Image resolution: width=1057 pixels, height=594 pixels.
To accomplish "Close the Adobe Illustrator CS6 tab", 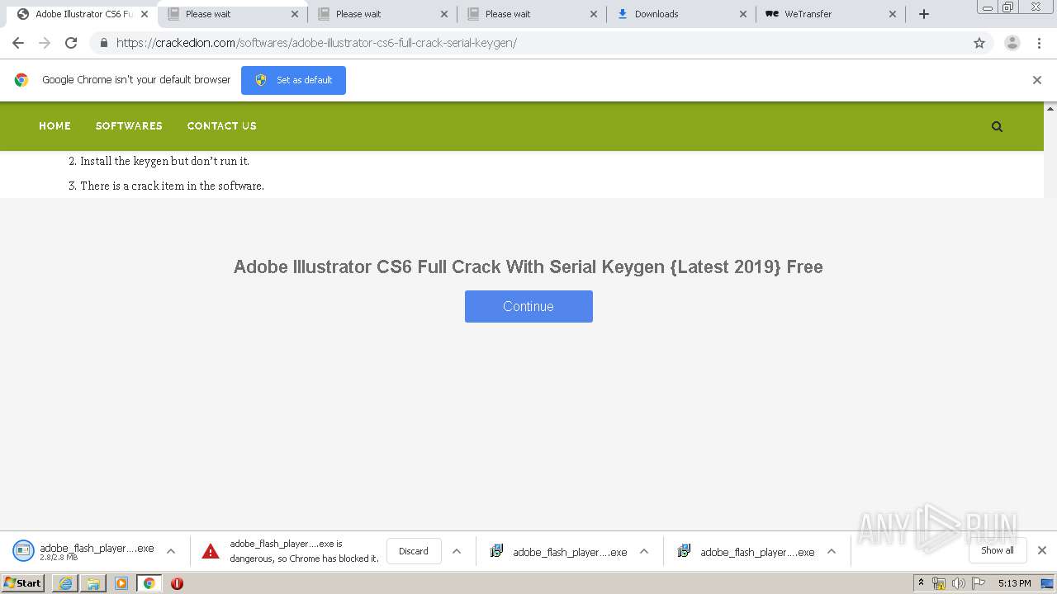I will tap(145, 14).
